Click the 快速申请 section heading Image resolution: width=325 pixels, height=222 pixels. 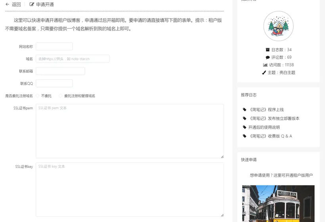click(x=249, y=160)
